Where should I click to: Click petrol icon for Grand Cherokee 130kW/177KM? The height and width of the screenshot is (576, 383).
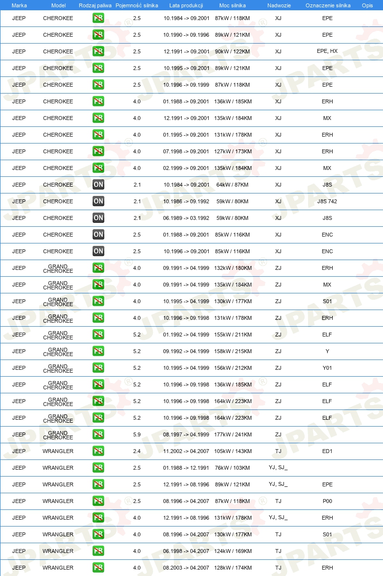98,301
